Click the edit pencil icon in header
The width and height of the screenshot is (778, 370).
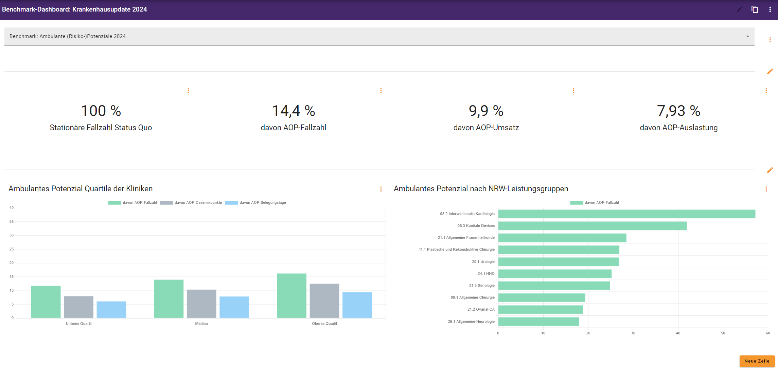click(739, 9)
